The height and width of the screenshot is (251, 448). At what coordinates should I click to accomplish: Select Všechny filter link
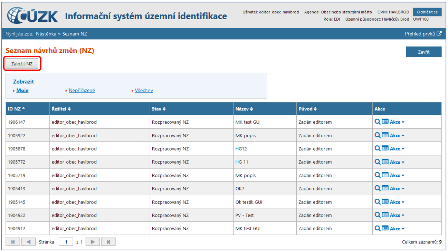pos(144,91)
